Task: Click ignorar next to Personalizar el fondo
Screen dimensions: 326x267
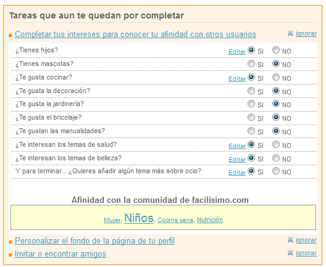Action: coord(306,240)
